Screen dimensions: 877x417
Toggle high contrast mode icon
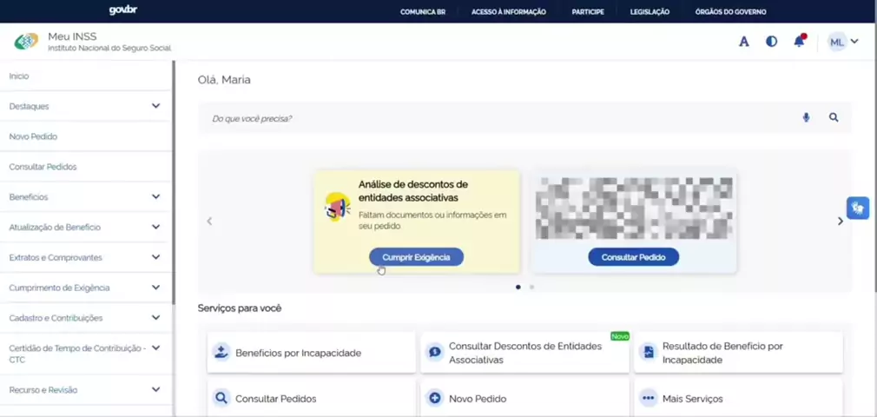(x=771, y=42)
